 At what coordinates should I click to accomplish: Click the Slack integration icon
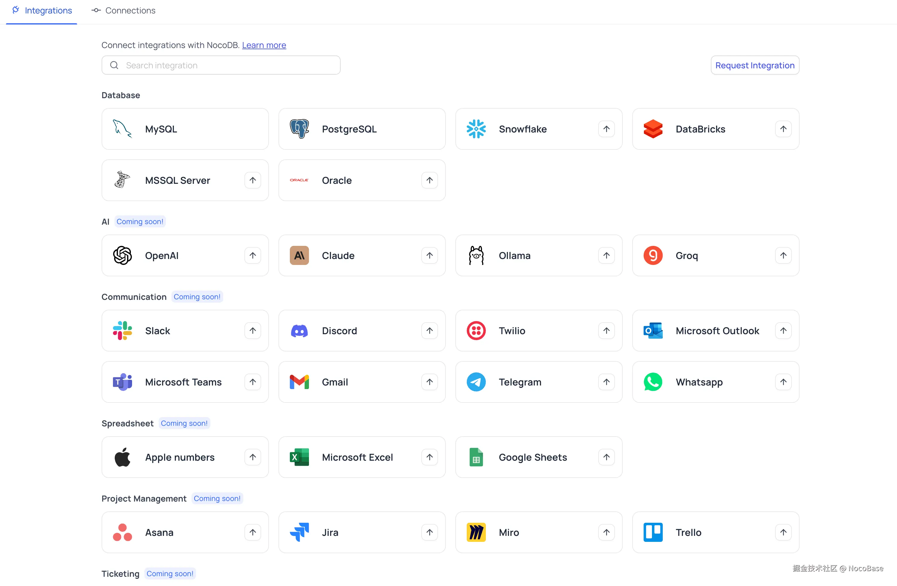[122, 331]
